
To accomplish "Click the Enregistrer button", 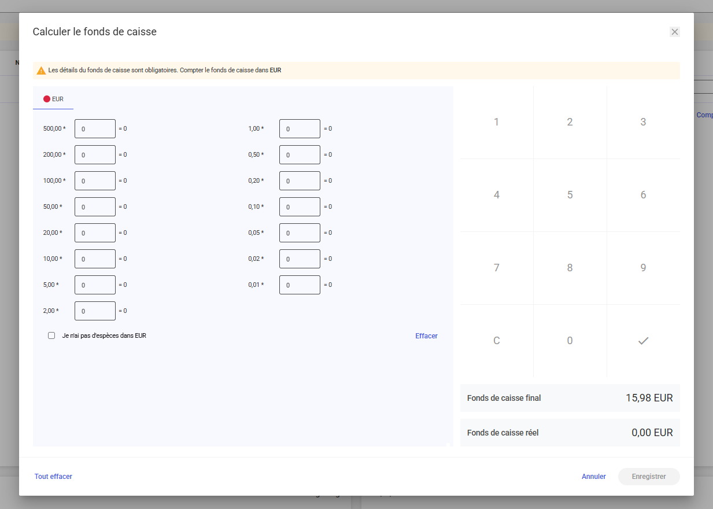I will pos(649,477).
